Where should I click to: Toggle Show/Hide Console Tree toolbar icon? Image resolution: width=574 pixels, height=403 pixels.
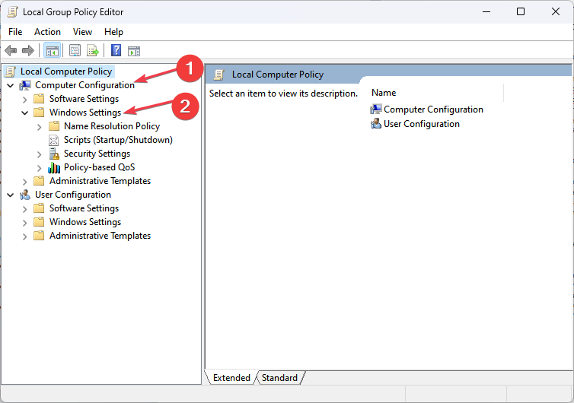(x=52, y=51)
